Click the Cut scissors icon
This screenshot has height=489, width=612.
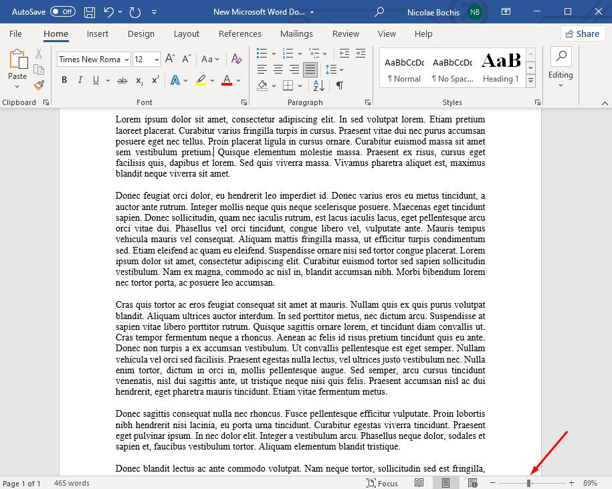click(39, 54)
